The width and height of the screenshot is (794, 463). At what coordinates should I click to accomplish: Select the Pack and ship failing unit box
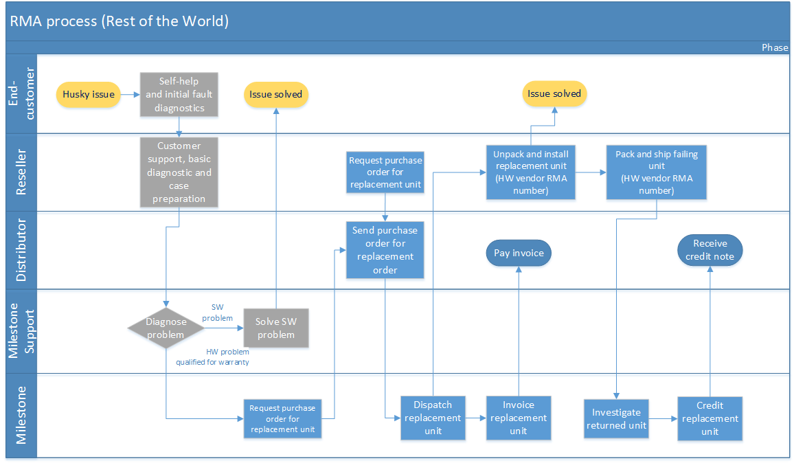tap(656, 172)
